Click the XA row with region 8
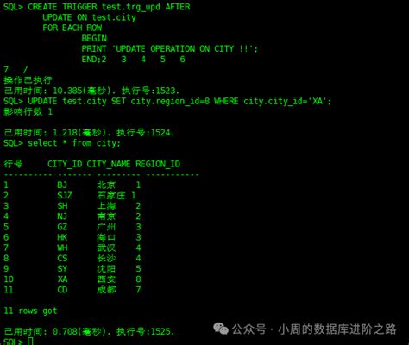 (x=72, y=279)
